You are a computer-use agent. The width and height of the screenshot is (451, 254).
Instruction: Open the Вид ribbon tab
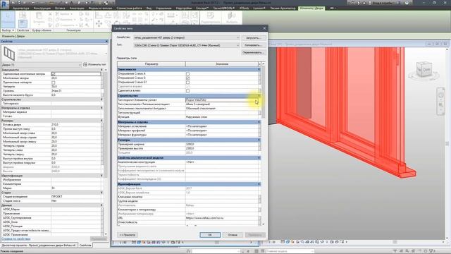(149, 8)
